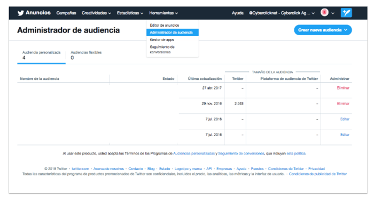Click the Nombre de la audiencia column header
The image size is (374, 203).
(x=40, y=79)
